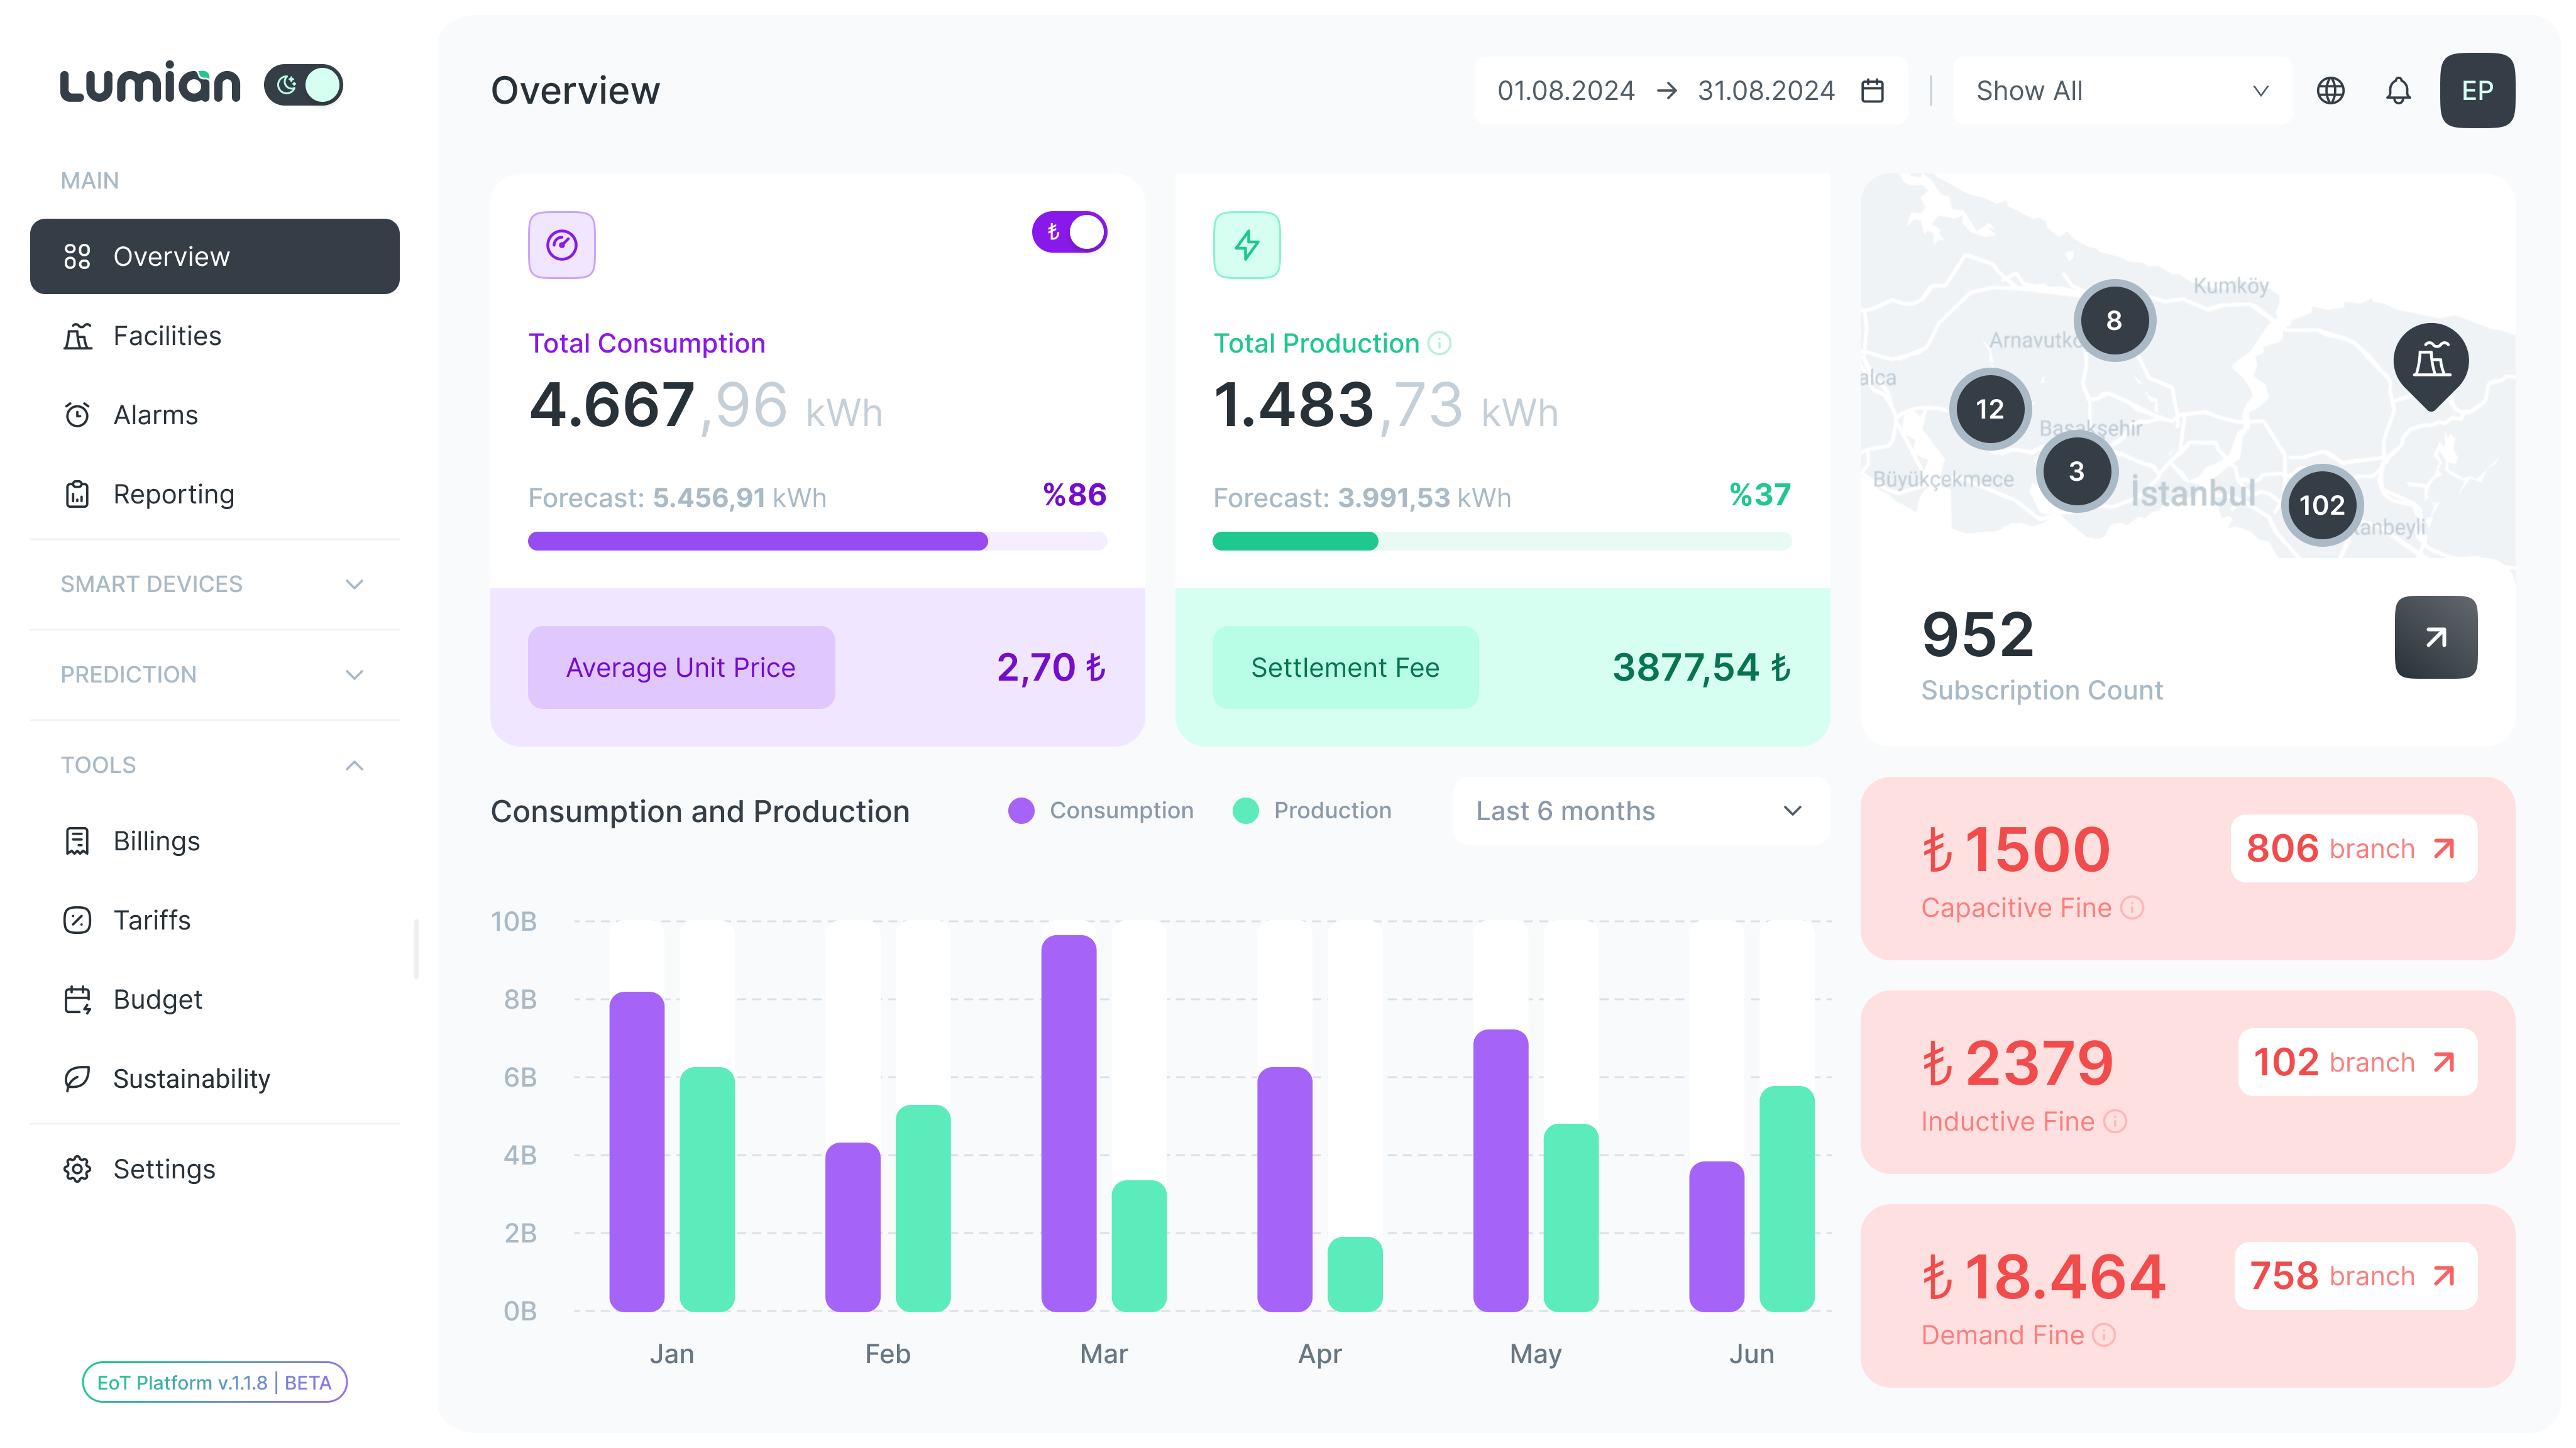
Task: Open notifications bell
Action: 2398,91
